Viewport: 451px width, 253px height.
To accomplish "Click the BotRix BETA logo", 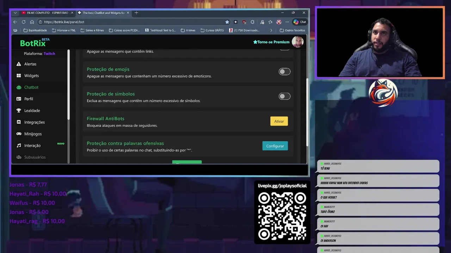I will click(x=35, y=43).
